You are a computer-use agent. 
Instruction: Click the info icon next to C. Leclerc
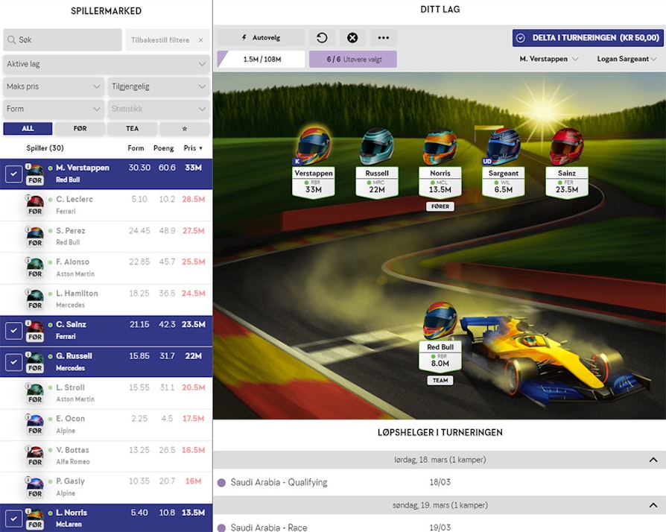point(28,197)
